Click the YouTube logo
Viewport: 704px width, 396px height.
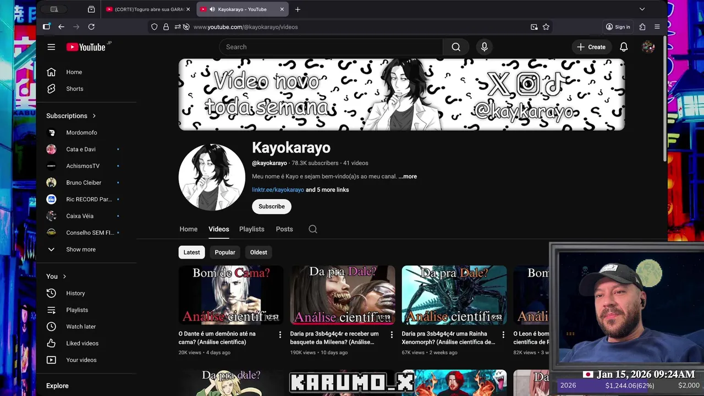[86, 47]
